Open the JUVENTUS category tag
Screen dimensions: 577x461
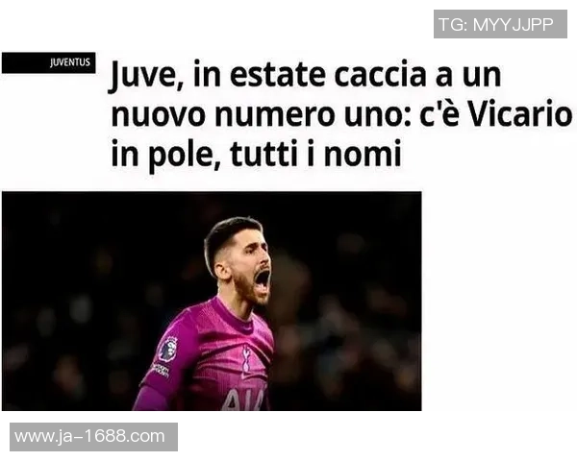49,62
